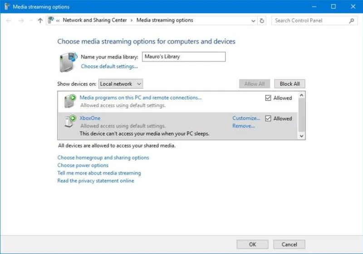Select Media streaming options breadcrumb
This screenshot has height=254, width=363.
165,20
